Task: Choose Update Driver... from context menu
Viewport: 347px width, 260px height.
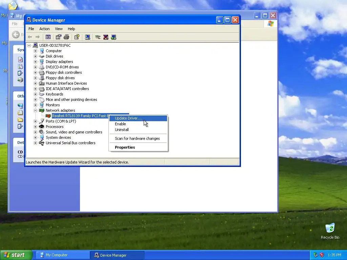Action: tap(138, 118)
